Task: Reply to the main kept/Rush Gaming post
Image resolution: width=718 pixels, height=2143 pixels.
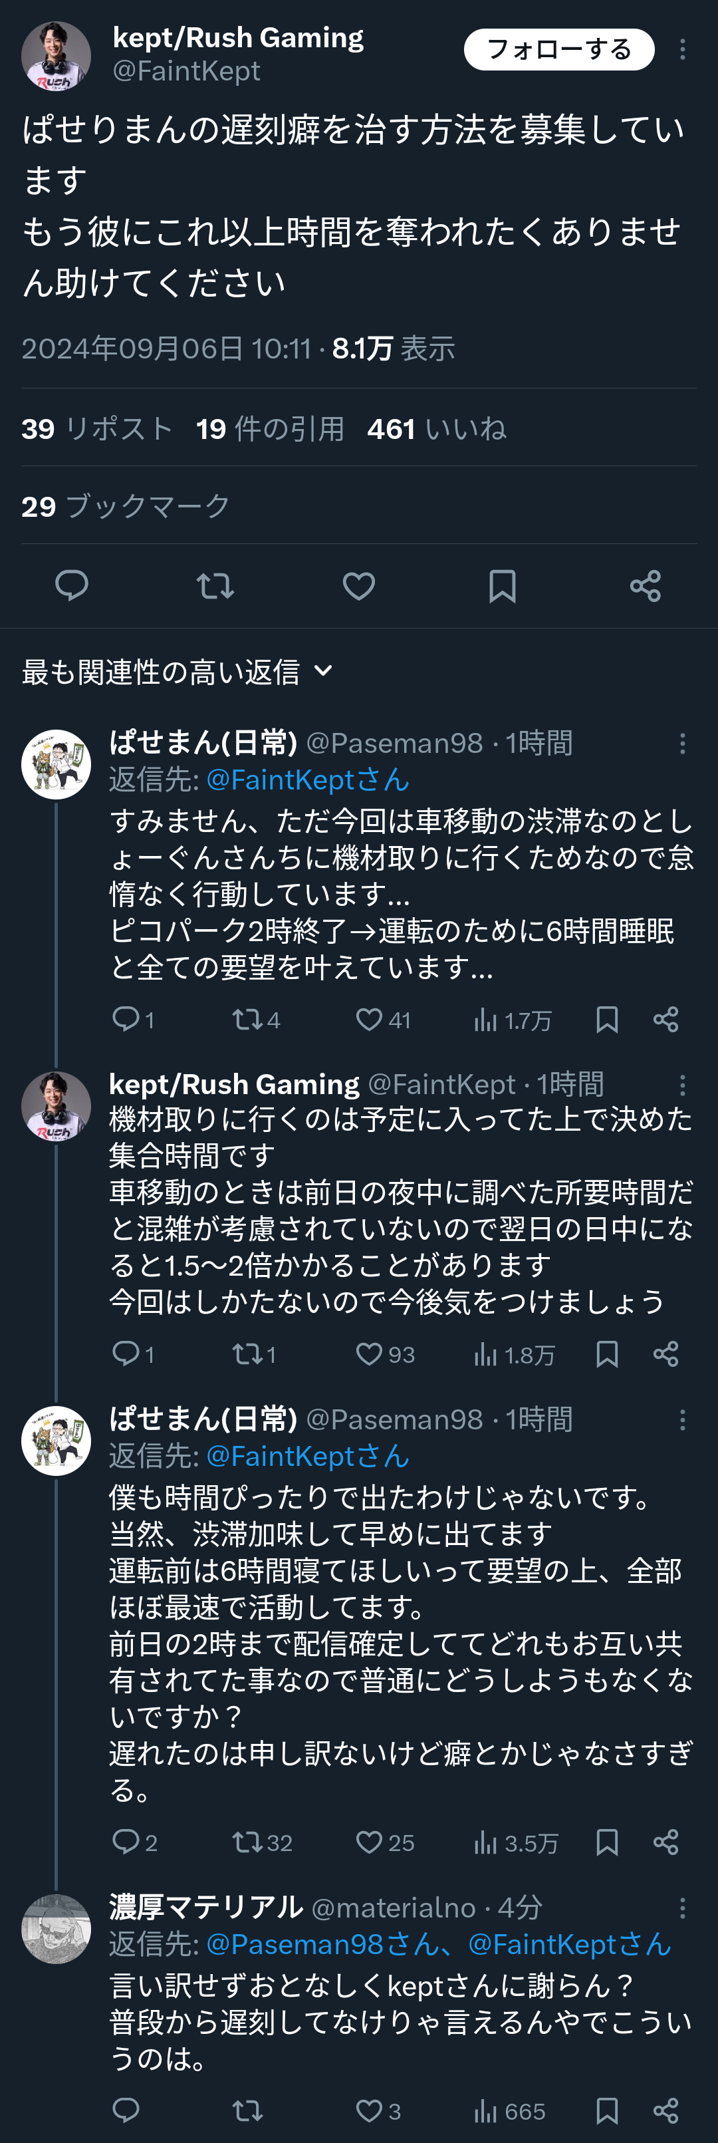Action: (x=72, y=586)
